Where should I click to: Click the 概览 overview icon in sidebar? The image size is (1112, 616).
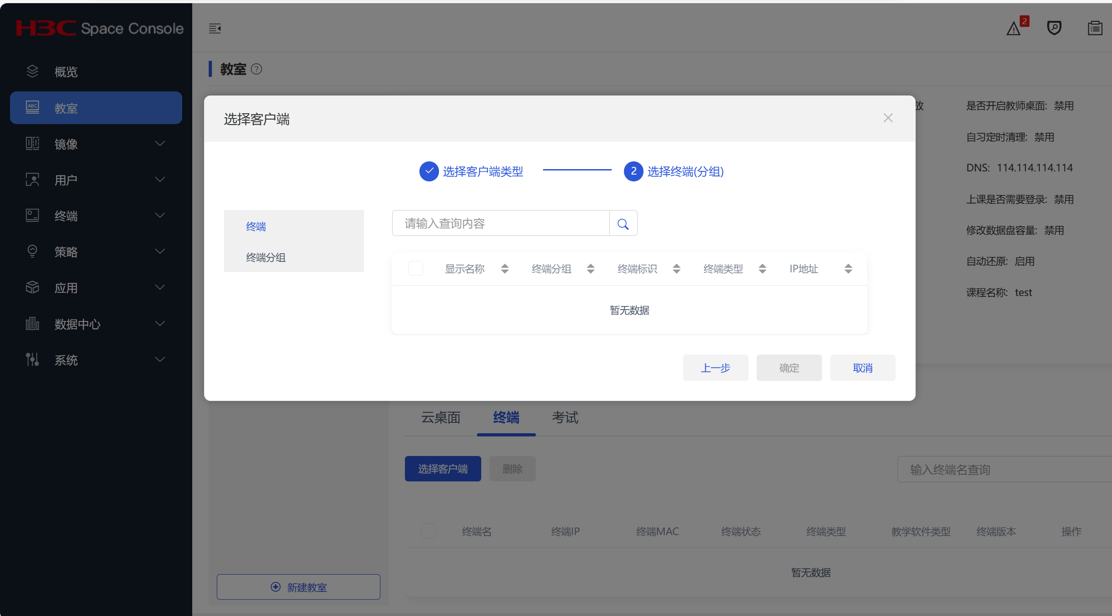pos(32,71)
